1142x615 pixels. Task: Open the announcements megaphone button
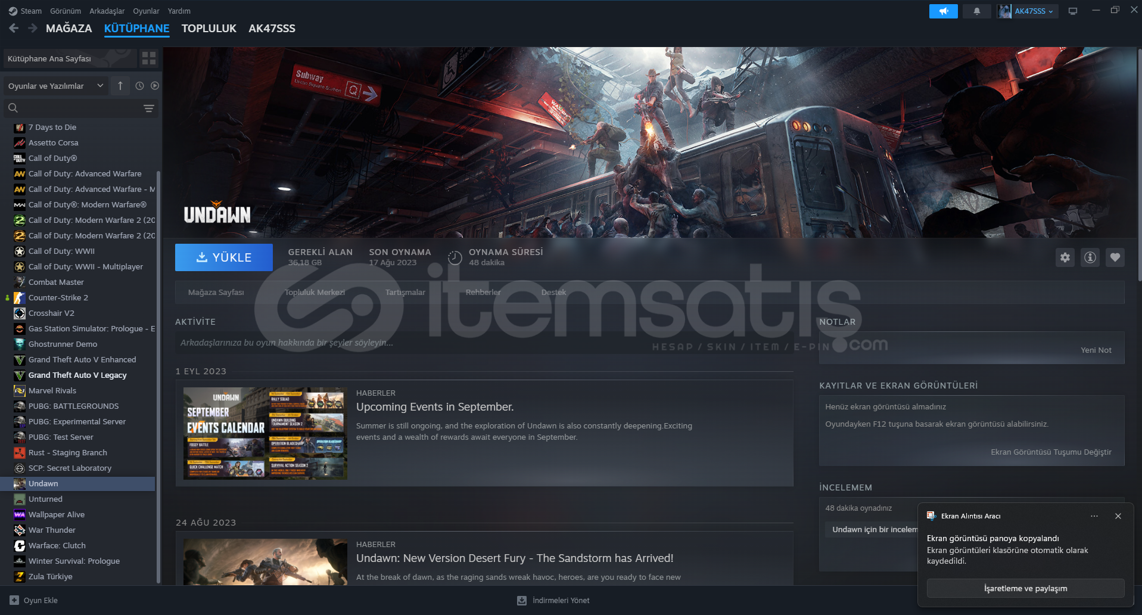pyautogui.click(x=943, y=11)
